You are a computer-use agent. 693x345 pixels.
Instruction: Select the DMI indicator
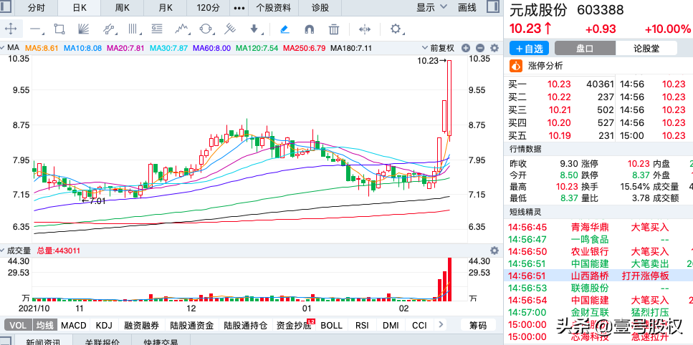(391, 325)
